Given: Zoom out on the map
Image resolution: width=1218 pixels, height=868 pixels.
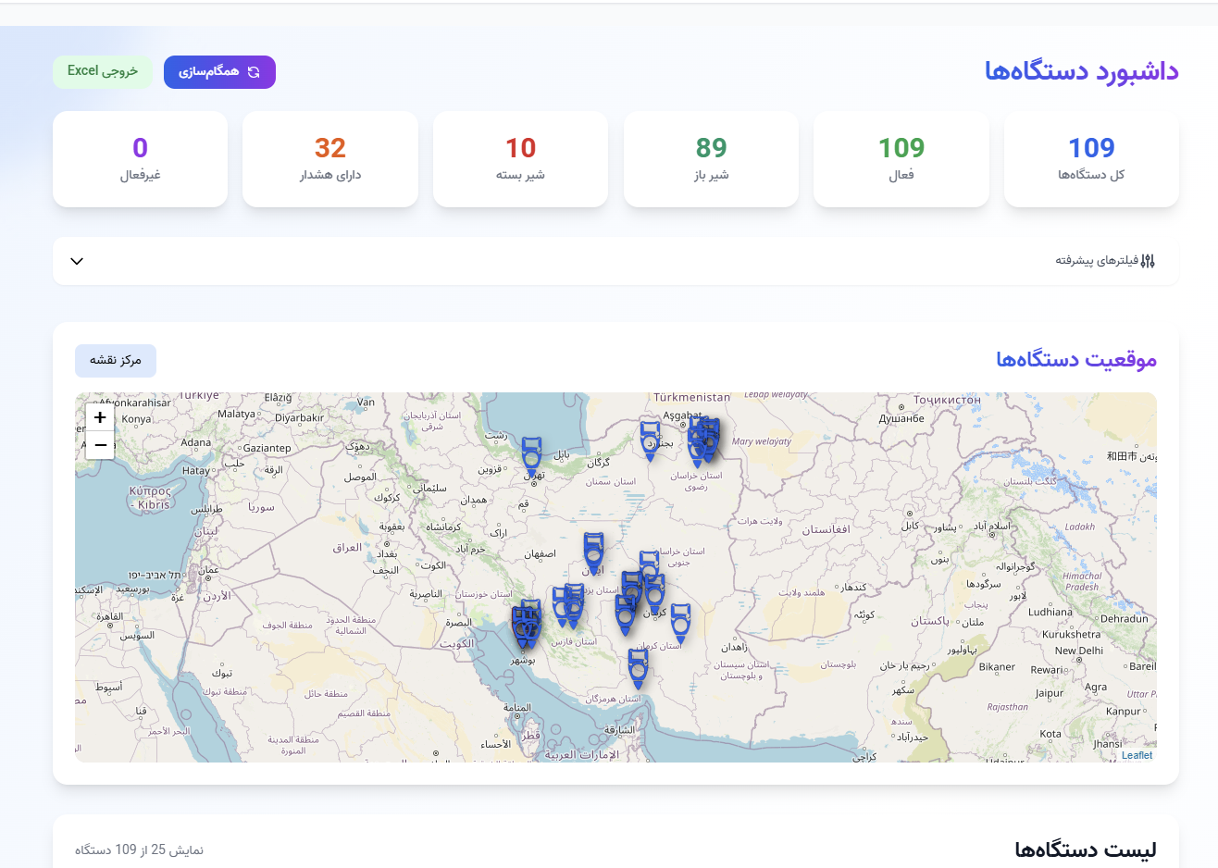Looking at the screenshot, I should [x=100, y=445].
